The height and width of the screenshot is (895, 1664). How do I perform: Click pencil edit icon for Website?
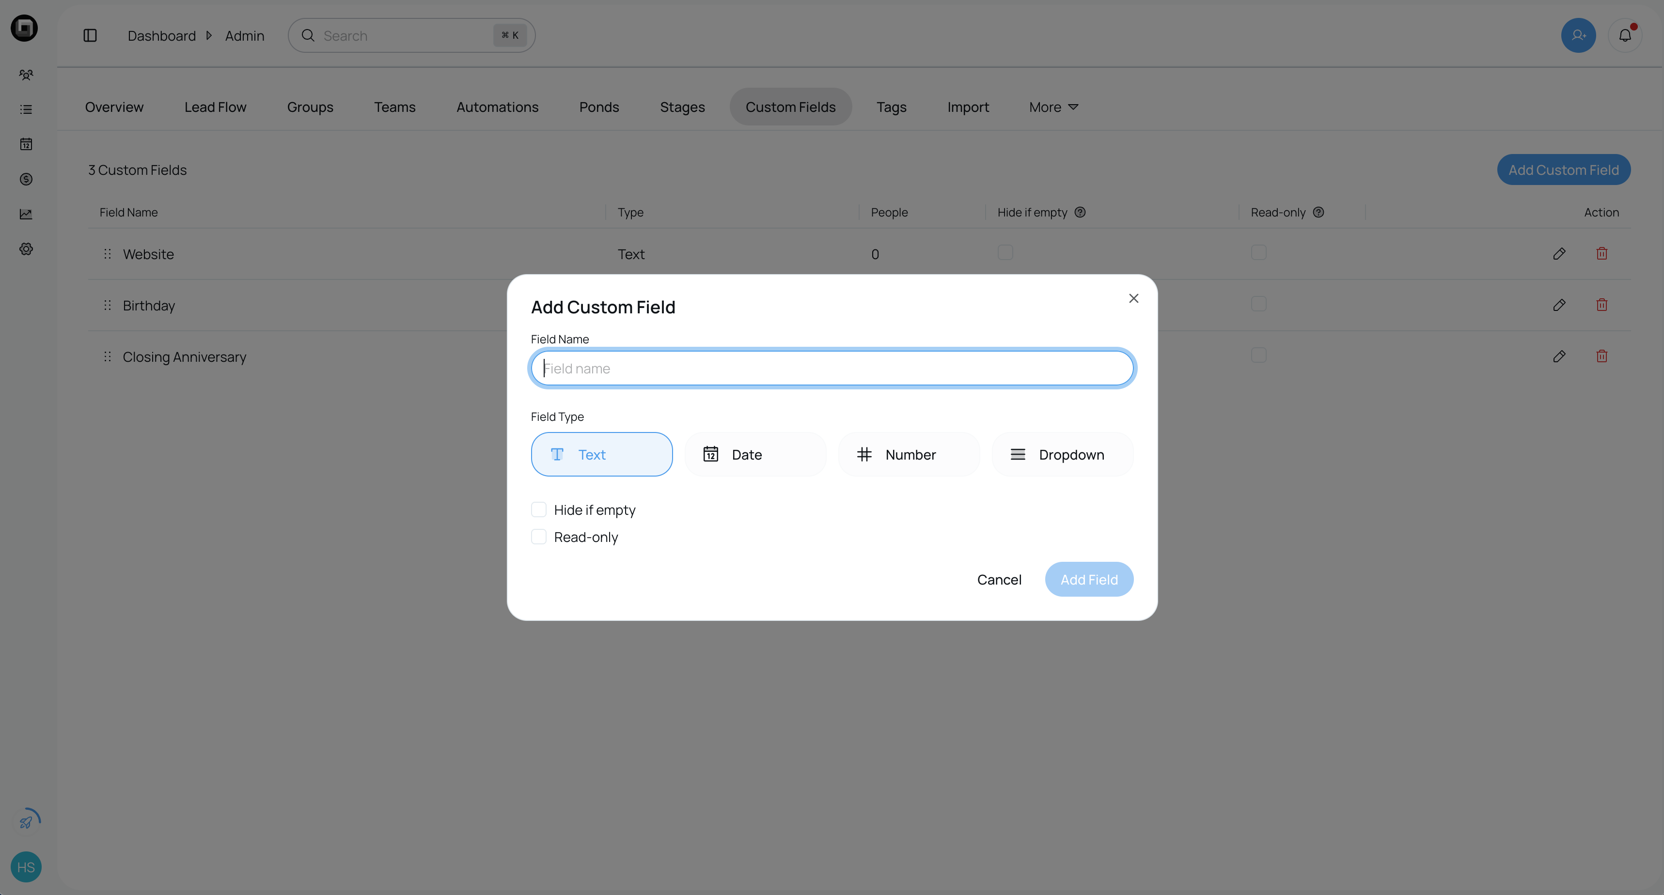point(1559,254)
